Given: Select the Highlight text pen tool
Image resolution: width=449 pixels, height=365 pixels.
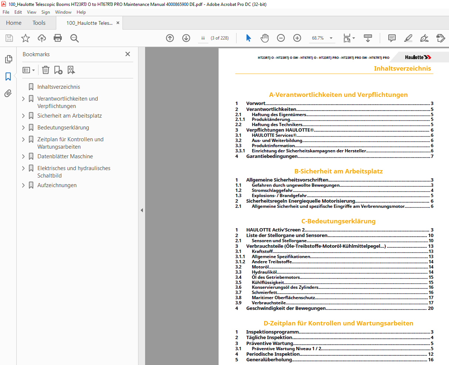Looking at the screenshot, I should 408,38.
